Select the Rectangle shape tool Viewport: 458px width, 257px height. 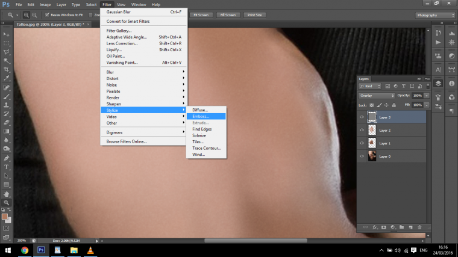point(6,185)
